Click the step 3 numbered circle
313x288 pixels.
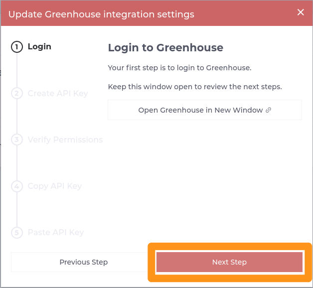coord(17,140)
